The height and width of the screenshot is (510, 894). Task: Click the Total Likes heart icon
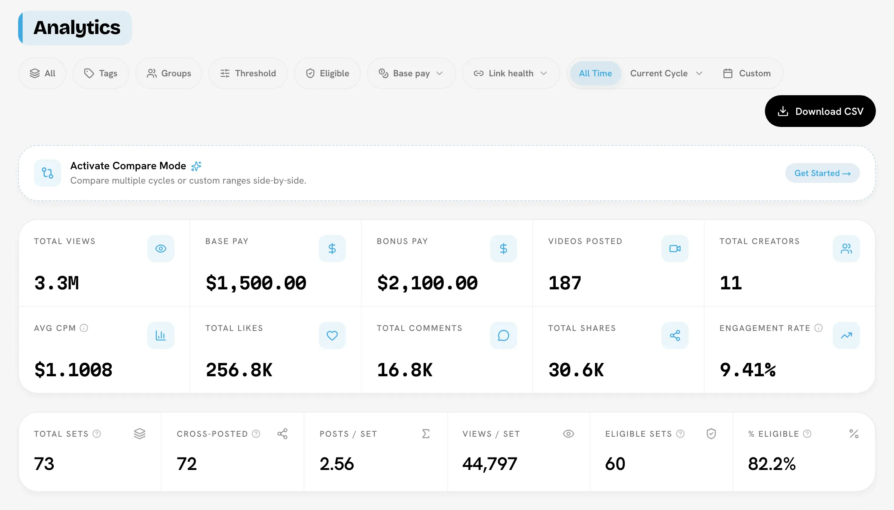[332, 335]
